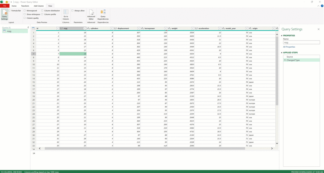The height and width of the screenshot is (173, 324).
Task: Enable the Column quality checkbox
Action: 25,18
